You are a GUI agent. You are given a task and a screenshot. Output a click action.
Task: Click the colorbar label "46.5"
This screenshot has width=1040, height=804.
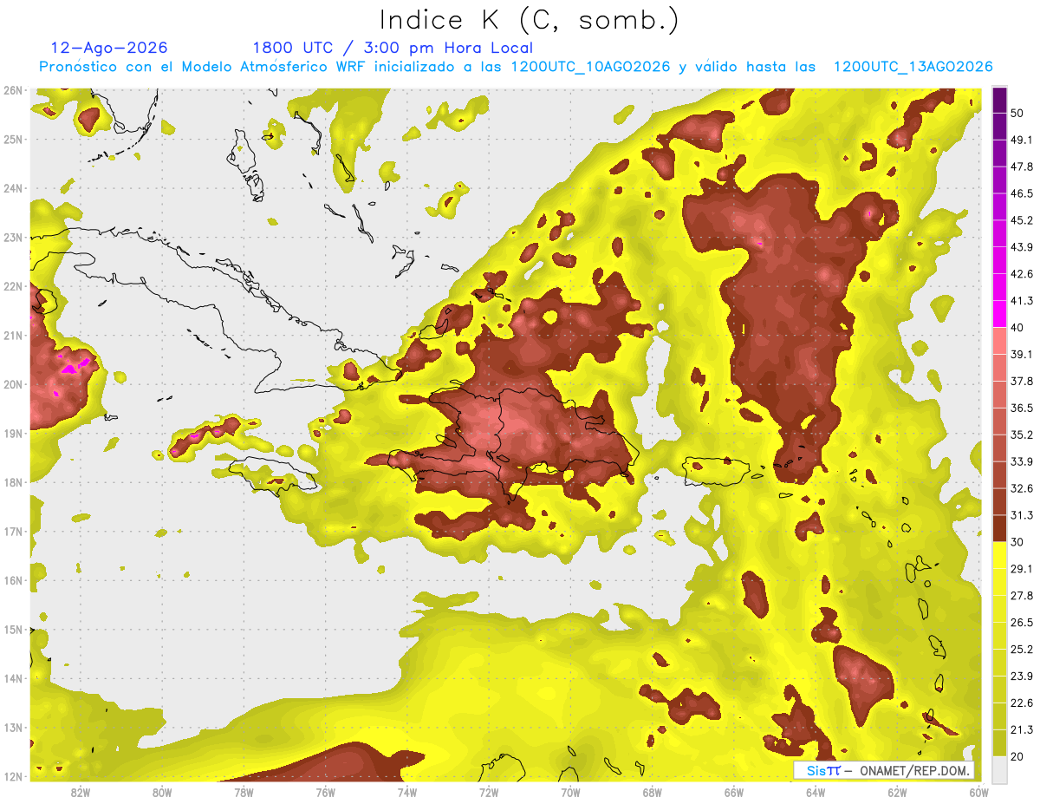1021,193
